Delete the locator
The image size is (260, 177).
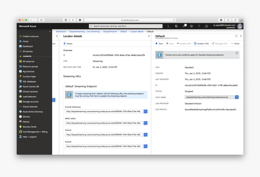point(68,43)
